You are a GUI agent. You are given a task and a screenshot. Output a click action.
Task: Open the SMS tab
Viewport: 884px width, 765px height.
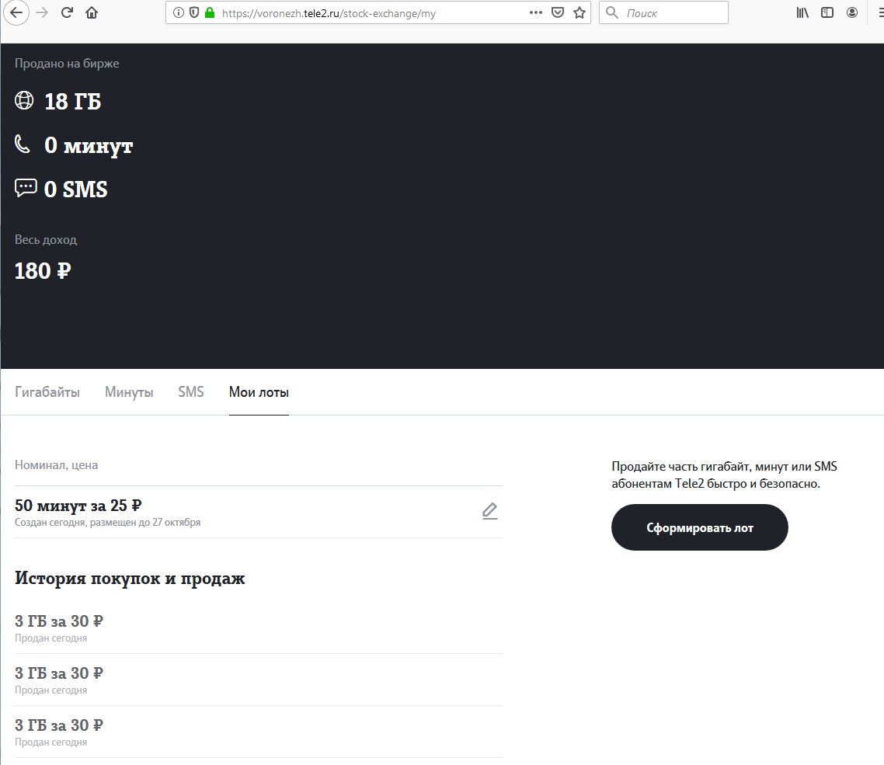coord(190,391)
